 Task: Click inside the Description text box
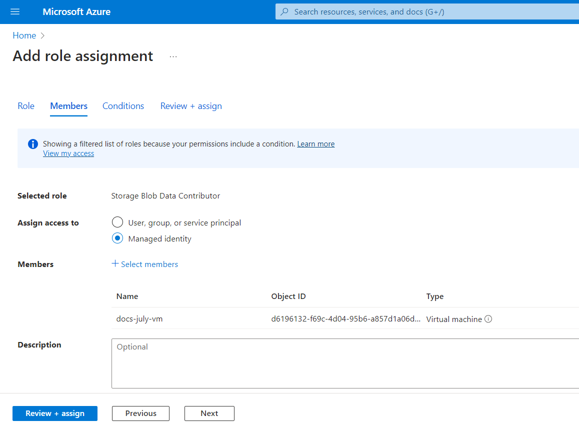click(x=345, y=363)
